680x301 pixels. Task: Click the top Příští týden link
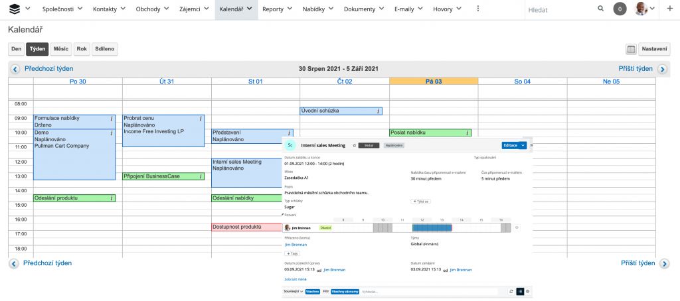click(x=636, y=69)
